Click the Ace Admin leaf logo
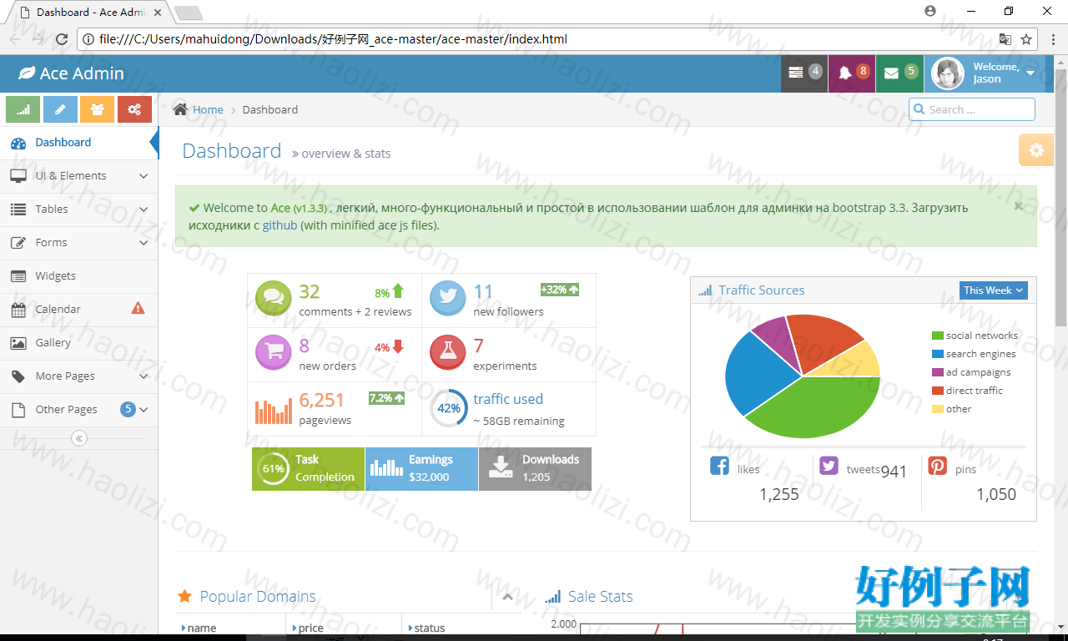Screen dimensions: 1068x641 [27, 73]
